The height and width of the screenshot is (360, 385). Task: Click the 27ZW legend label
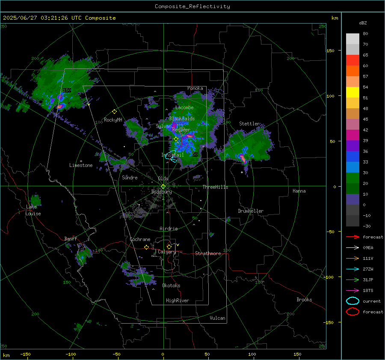pyautogui.click(x=368, y=269)
